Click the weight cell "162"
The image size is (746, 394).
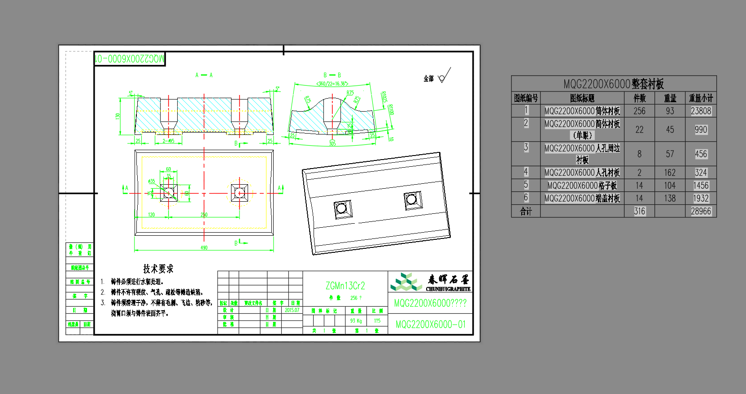click(x=670, y=173)
